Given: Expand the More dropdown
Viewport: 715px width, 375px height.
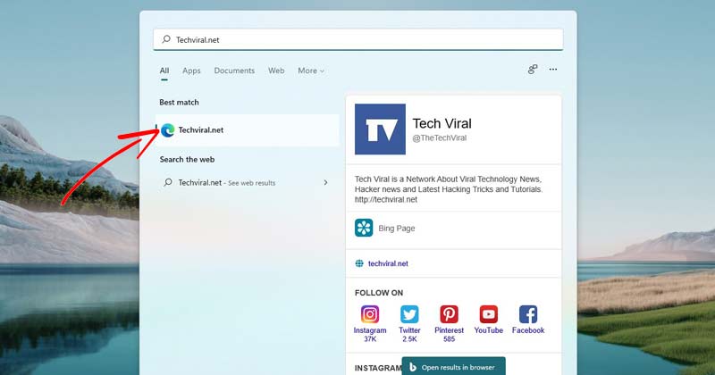Looking at the screenshot, I should (311, 71).
